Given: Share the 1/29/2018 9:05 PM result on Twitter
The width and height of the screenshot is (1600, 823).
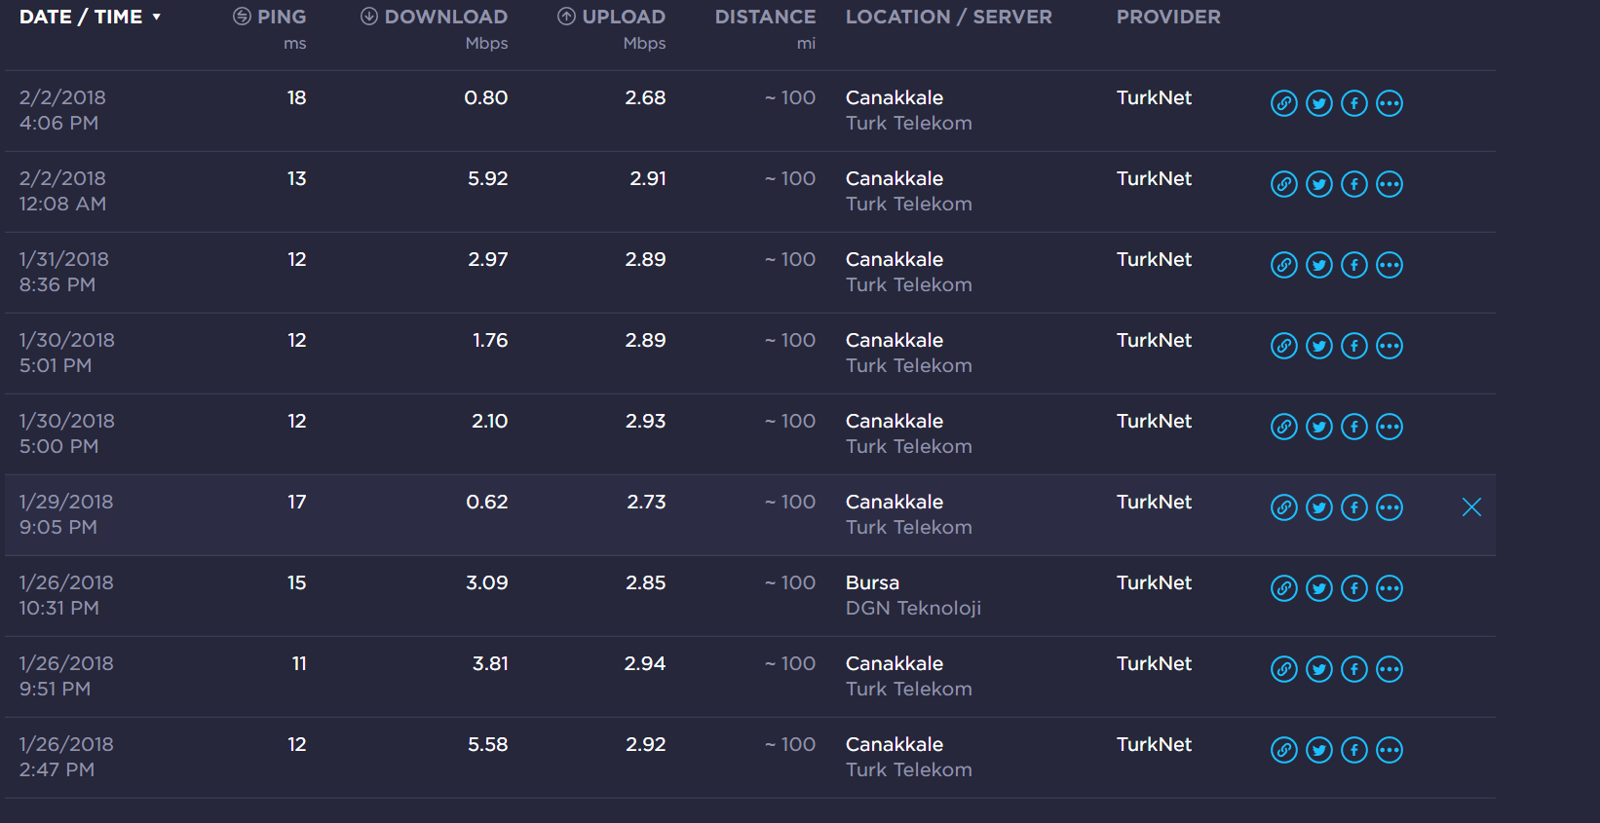Looking at the screenshot, I should click(1319, 507).
